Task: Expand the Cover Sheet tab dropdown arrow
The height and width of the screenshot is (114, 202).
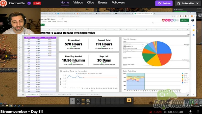Action: (x=37, y=95)
